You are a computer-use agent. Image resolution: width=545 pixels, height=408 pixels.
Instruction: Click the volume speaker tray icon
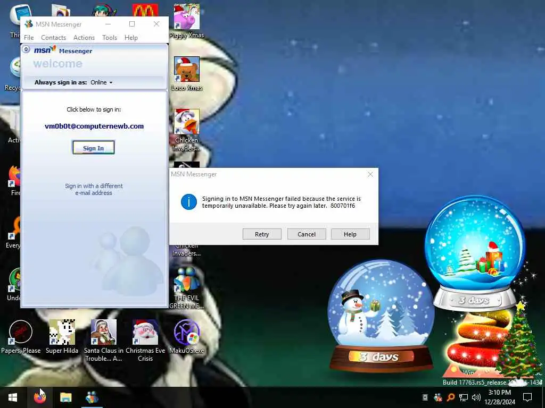(x=476, y=397)
